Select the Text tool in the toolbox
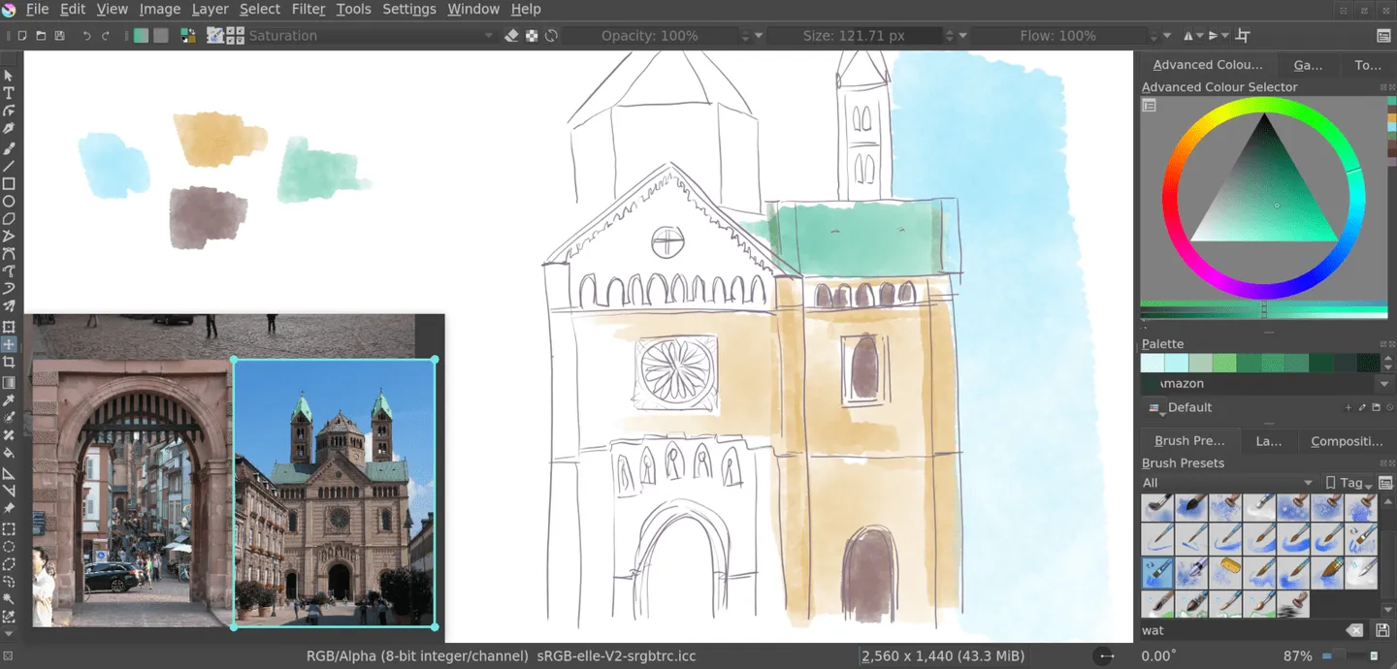Image resolution: width=1397 pixels, height=669 pixels. point(9,93)
